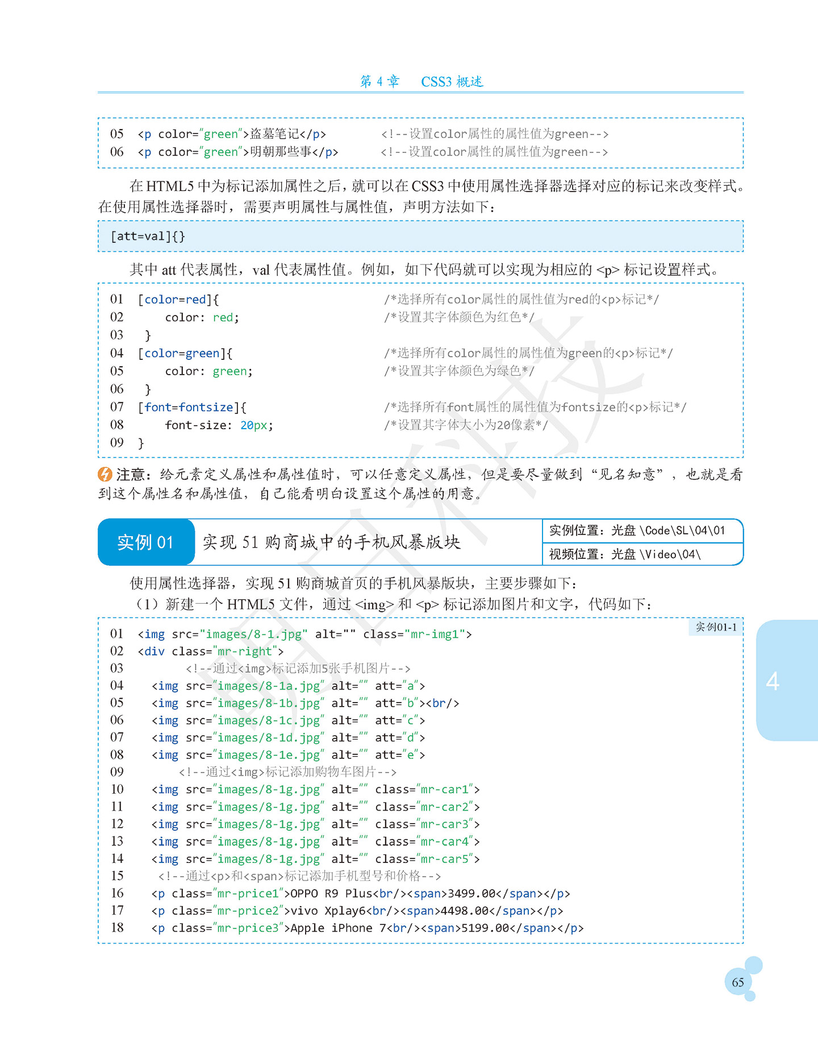The image size is (818, 1042).
Task: Click the orange lightning note icon
Action: [x=105, y=474]
